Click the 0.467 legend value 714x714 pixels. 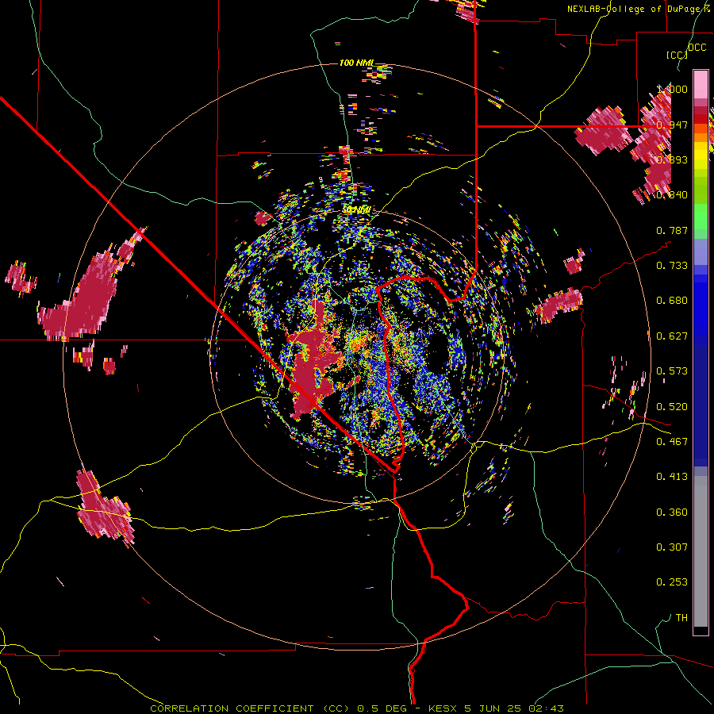point(672,441)
